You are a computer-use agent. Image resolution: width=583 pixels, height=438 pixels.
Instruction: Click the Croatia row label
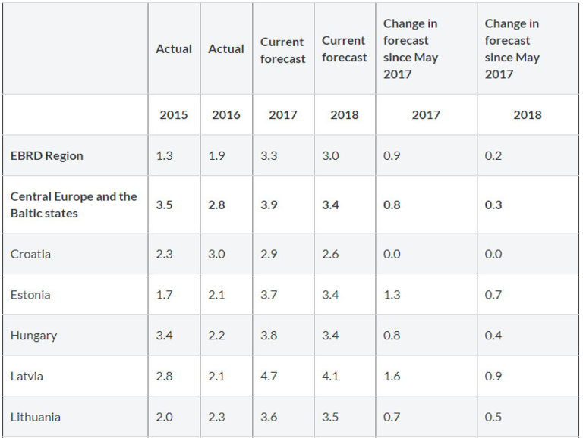click(30, 254)
